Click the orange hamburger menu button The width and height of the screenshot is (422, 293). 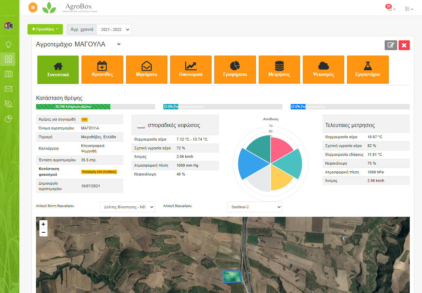click(33, 7)
